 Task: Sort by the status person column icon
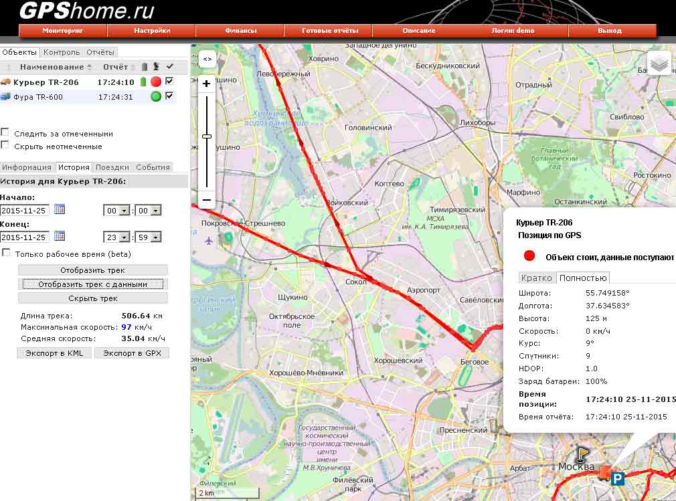157,66
